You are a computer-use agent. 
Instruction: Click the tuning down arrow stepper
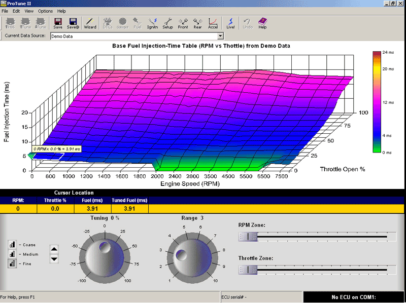tap(55, 259)
